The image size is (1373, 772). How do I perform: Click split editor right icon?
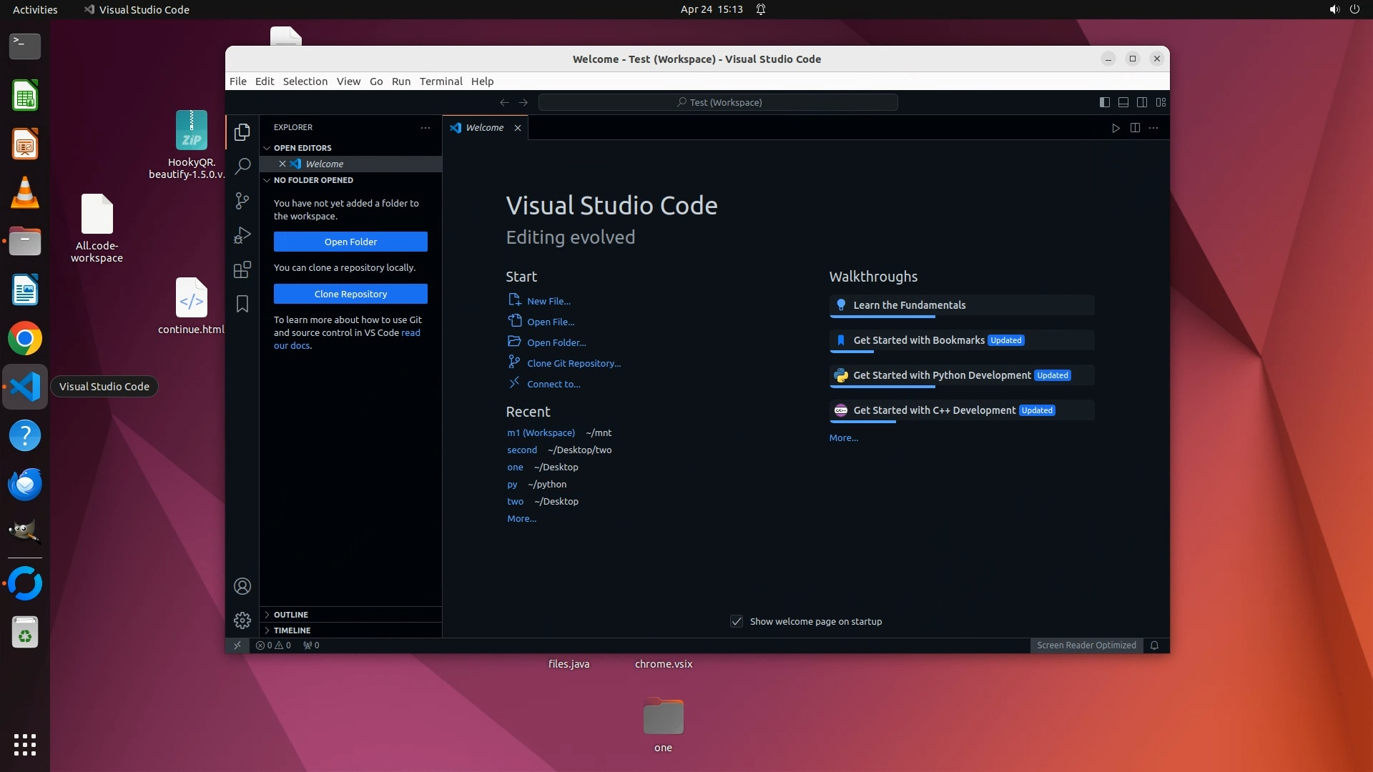point(1135,128)
